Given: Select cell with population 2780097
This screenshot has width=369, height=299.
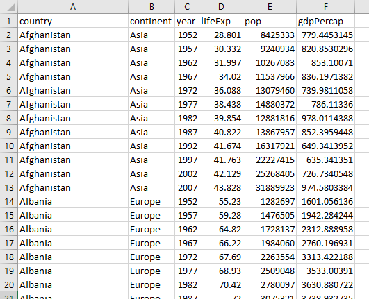Looking at the screenshot, I should click(270, 284).
